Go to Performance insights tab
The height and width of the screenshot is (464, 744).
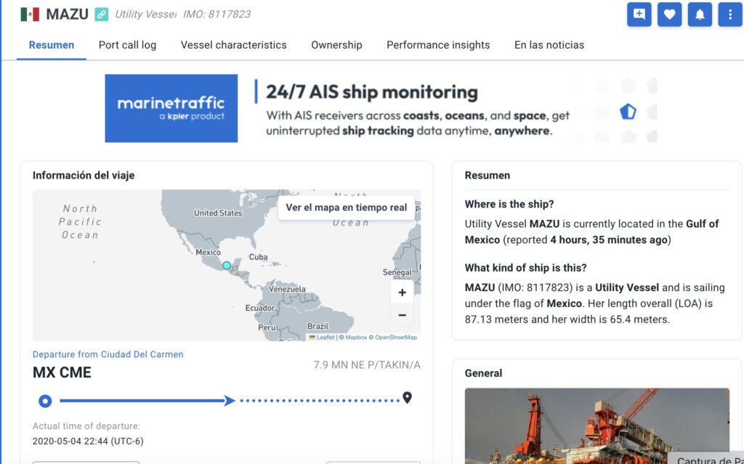tap(438, 45)
